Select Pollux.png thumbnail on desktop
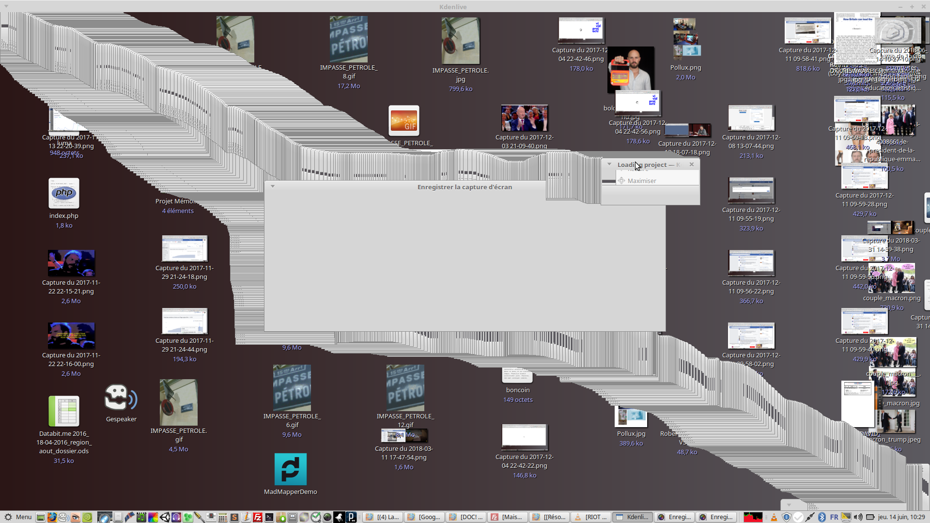The height and width of the screenshot is (523, 930). pos(685,39)
